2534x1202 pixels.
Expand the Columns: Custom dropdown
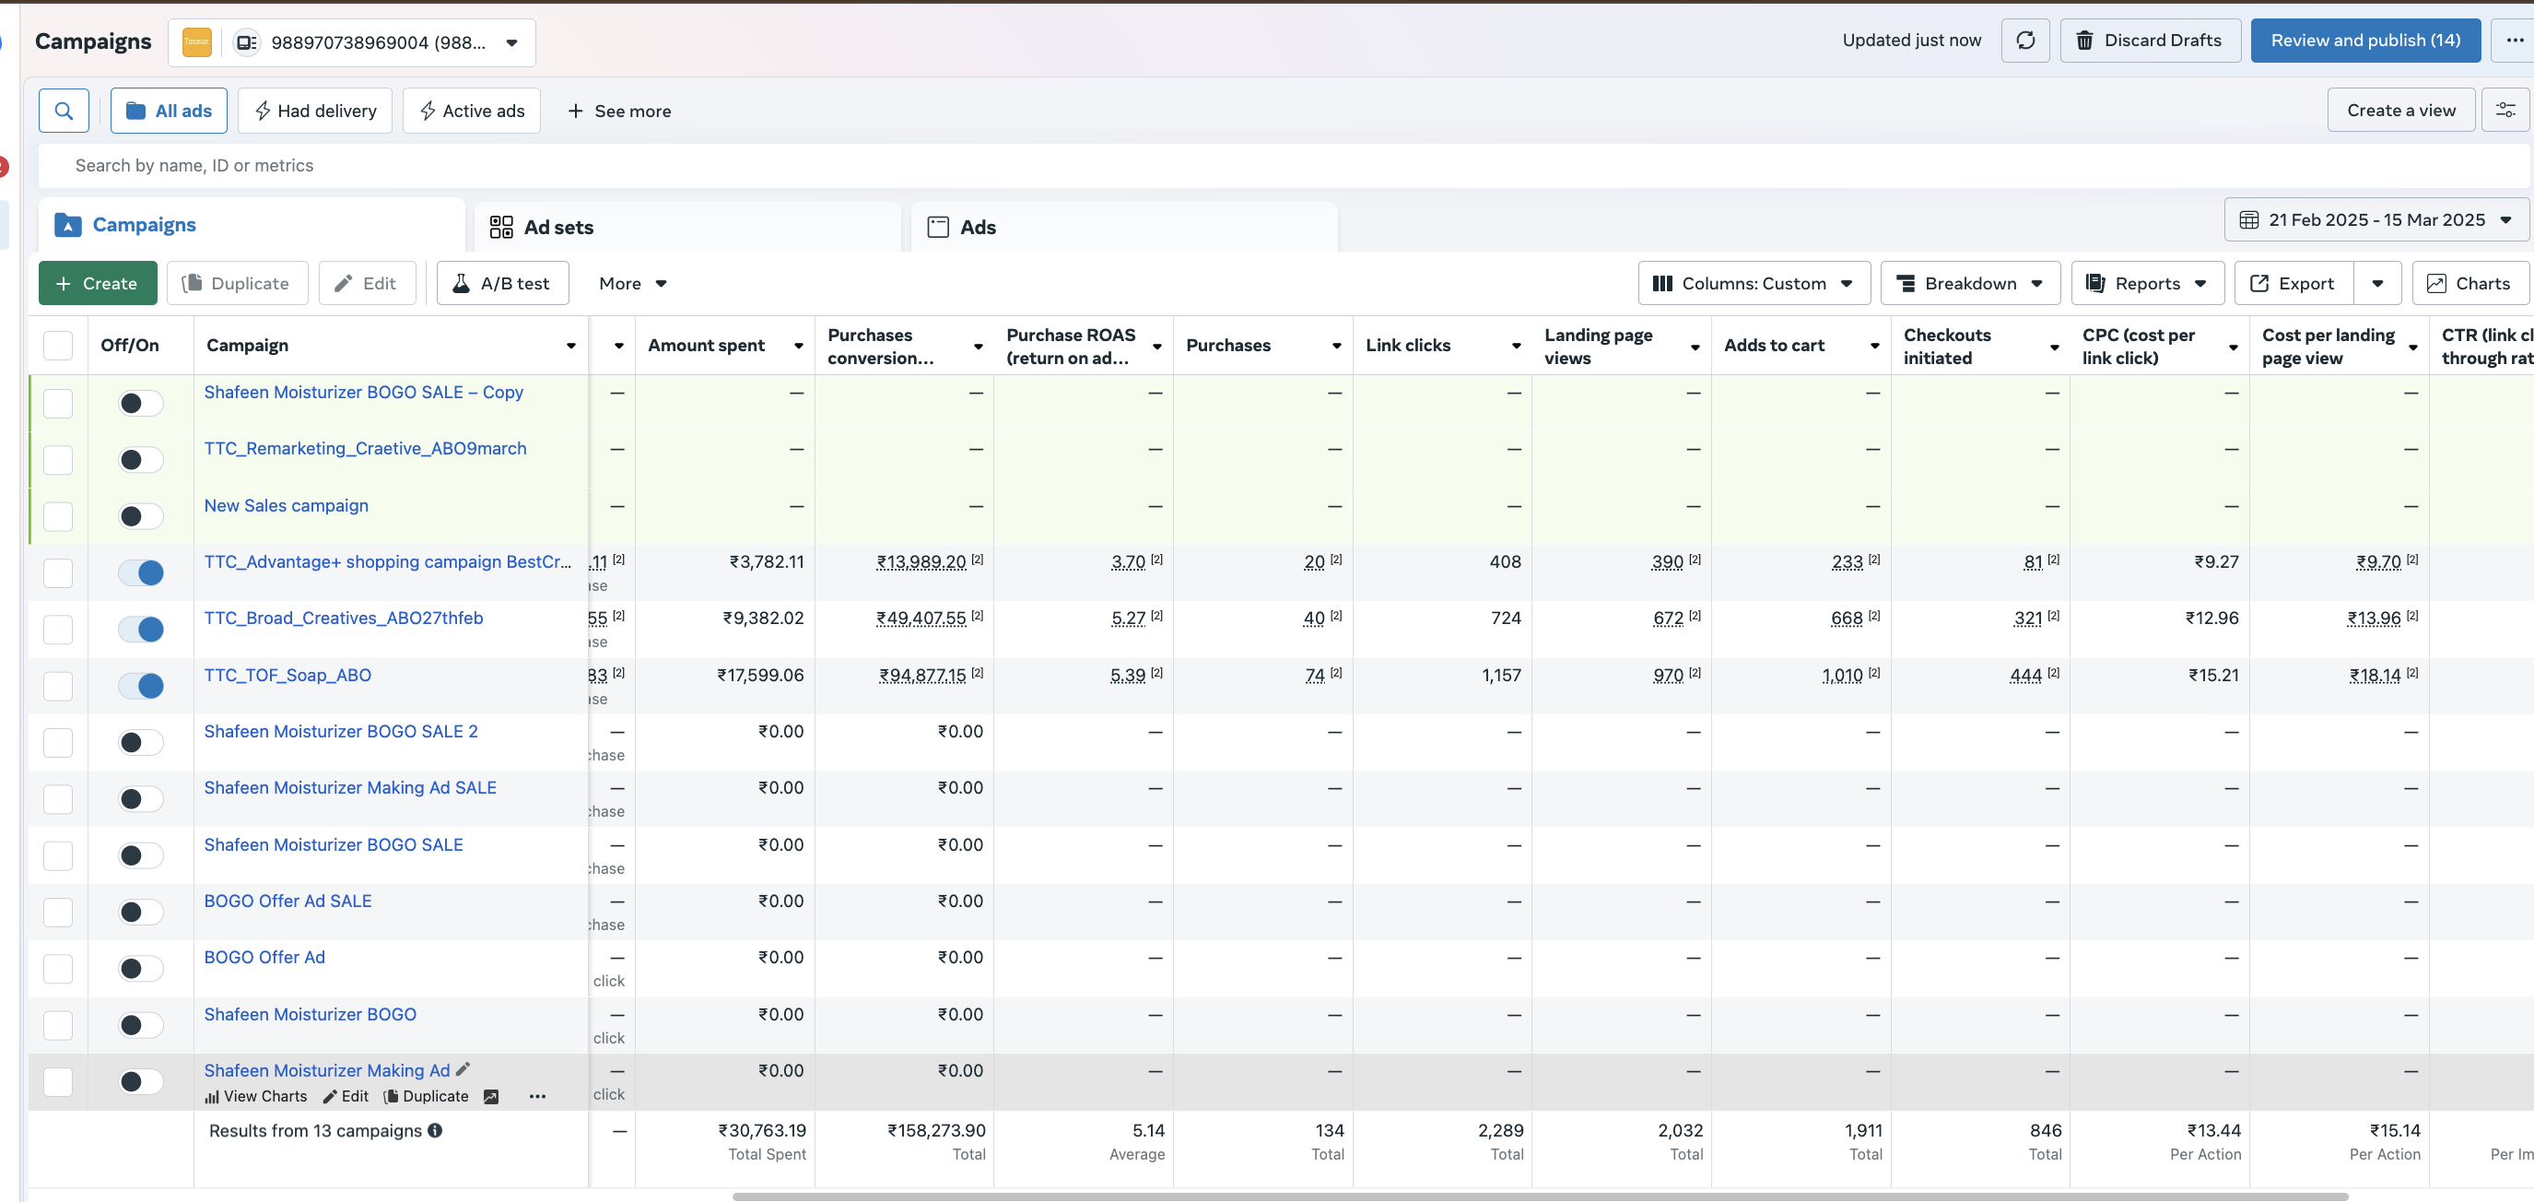[1754, 284]
